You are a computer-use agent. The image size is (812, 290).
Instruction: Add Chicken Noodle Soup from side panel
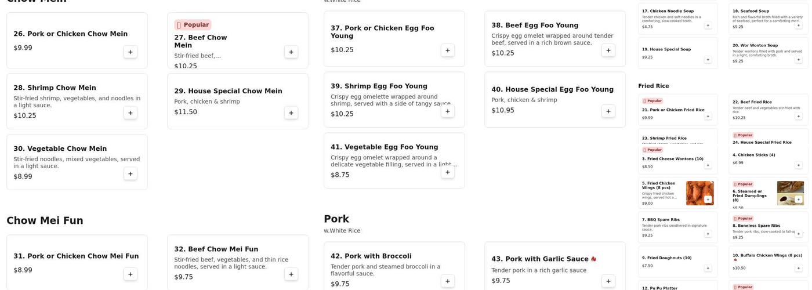point(708,26)
